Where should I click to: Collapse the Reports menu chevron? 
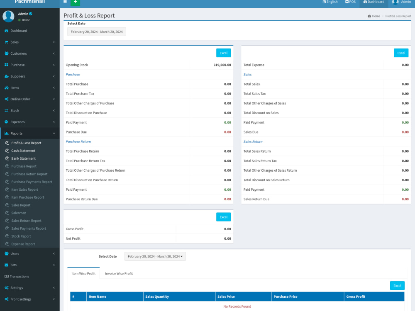pyautogui.click(x=54, y=133)
